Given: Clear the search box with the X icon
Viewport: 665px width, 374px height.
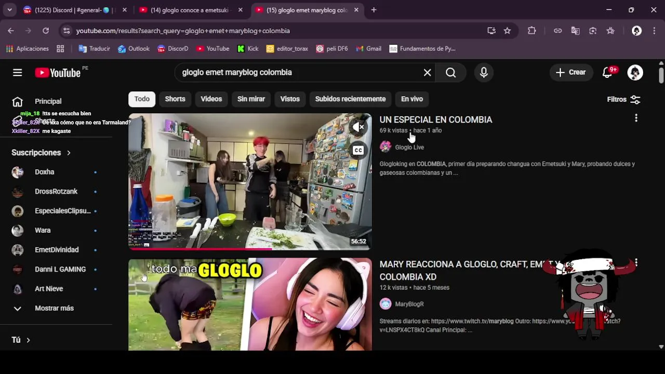Looking at the screenshot, I should click(427, 72).
